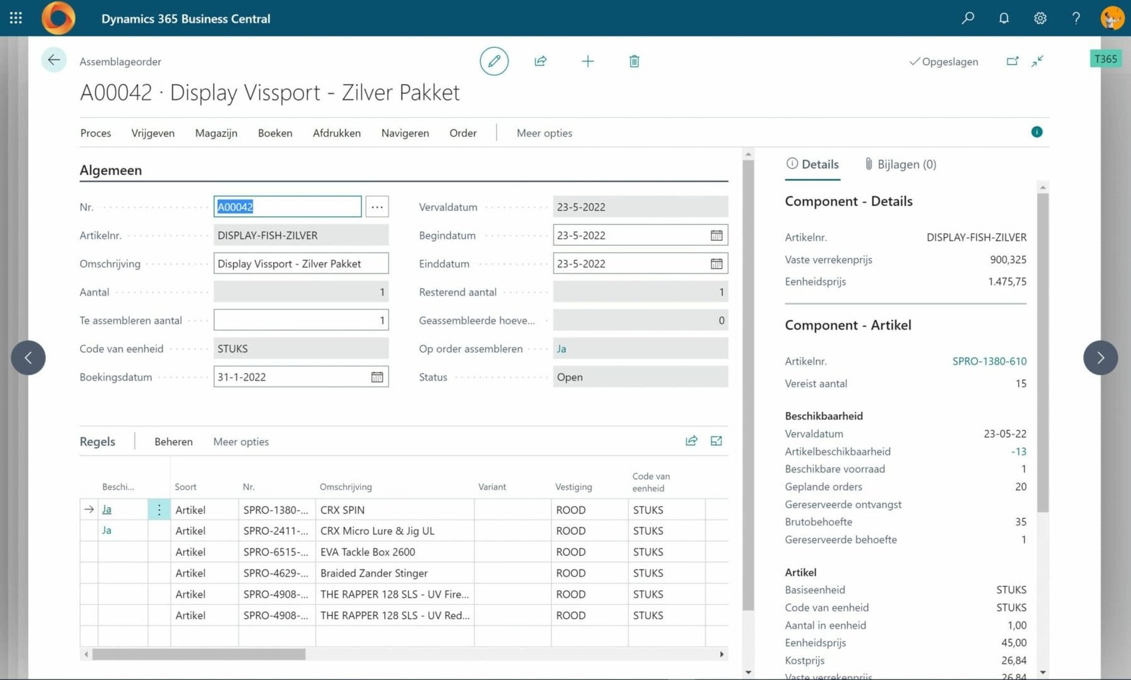
Task: Open Einddatum calendar picker
Action: tap(716, 264)
